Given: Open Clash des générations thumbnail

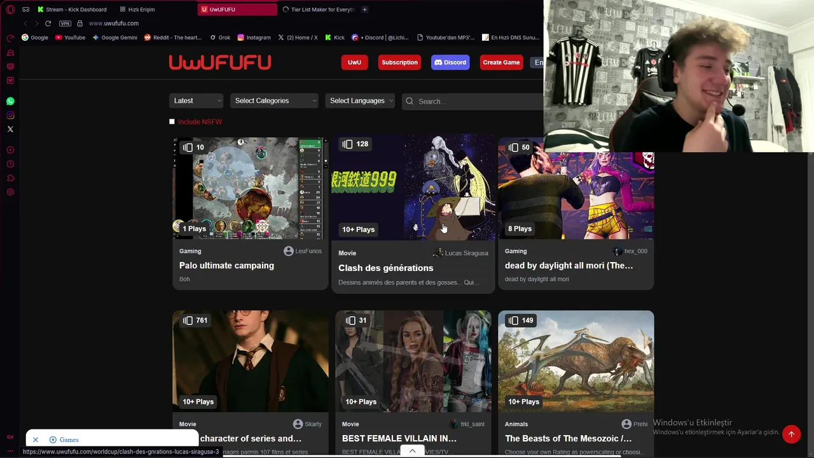Looking at the screenshot, I should pos(413,187).
